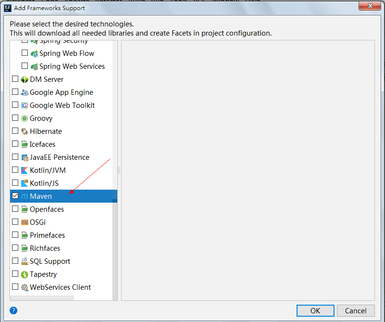Screen dimensions: 385x322
Task: Click the vertical scrollbar thumb of technologies list
Action: pos(115,250)
